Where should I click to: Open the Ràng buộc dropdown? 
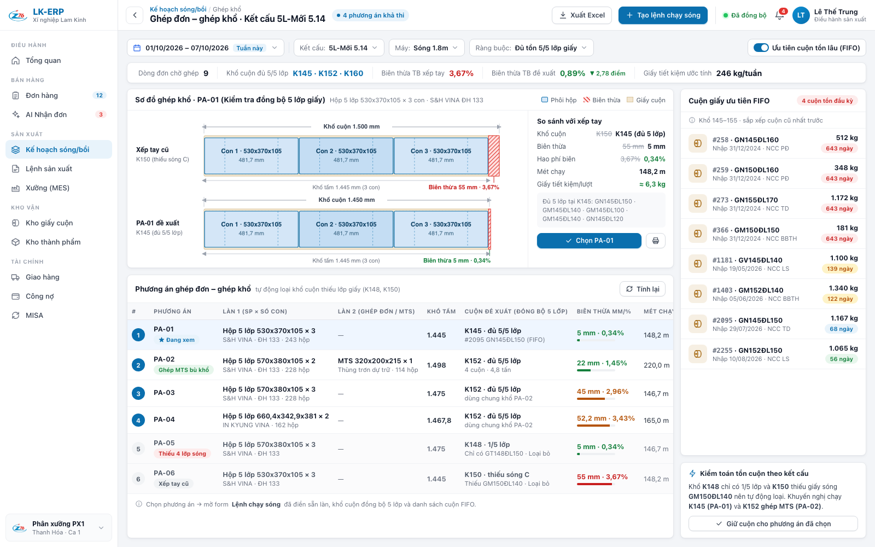[x=532, y=48]
